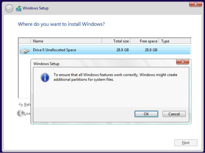Close the main Windows Setup window
This screenshot has height=153, width=205.
196,4
